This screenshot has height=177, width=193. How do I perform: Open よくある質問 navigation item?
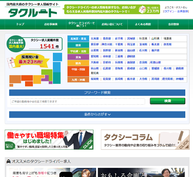[x=143, y=24]
